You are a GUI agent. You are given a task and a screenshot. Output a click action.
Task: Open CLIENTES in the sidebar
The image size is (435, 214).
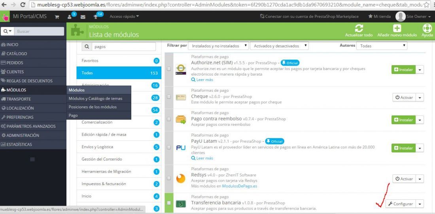[33, 72]
